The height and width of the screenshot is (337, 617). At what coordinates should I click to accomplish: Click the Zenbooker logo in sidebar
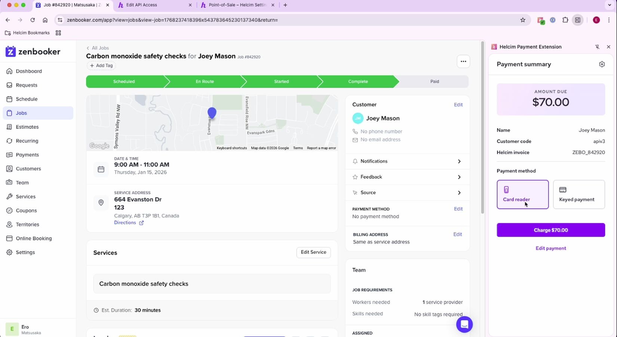tap(33, 52)
